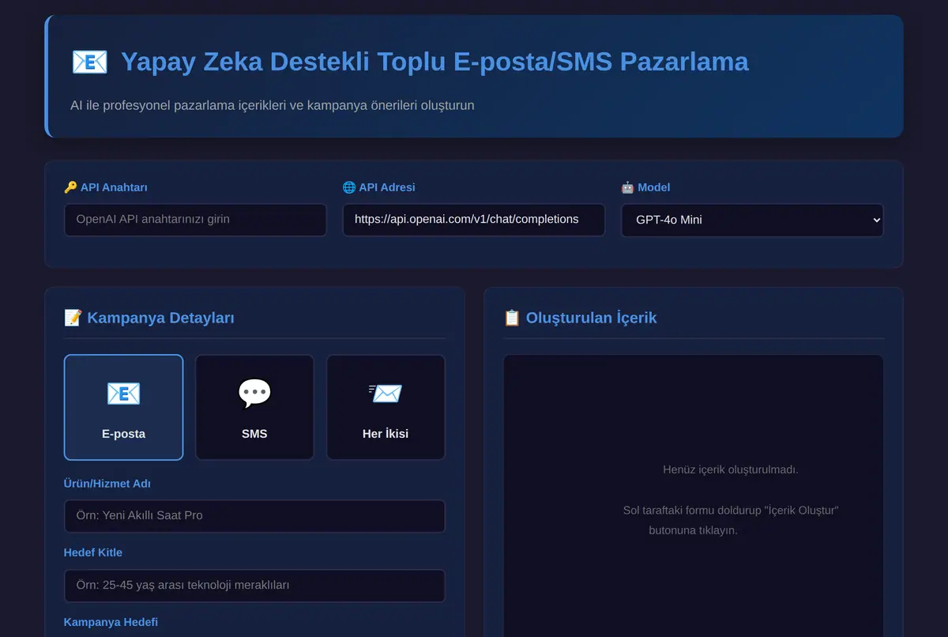Click the API Adresi URL field
Screen dimensions: 948x637
tap(474, 220)
